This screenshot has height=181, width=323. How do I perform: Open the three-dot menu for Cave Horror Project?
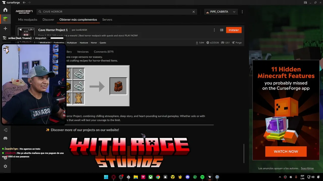point(214,30)
